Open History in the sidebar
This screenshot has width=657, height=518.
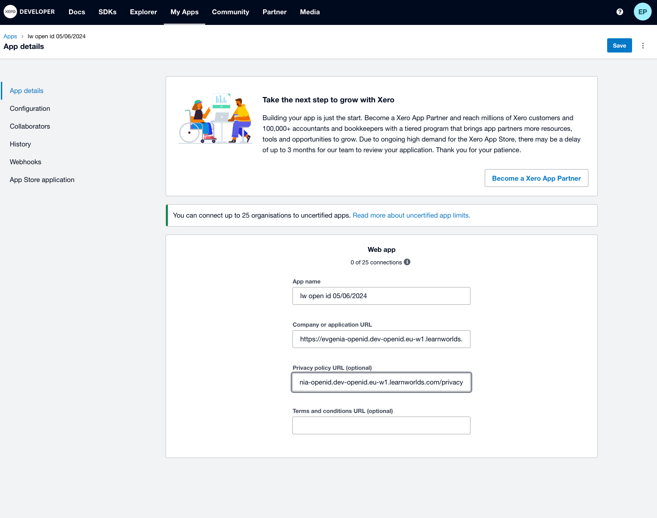point(20,144)
